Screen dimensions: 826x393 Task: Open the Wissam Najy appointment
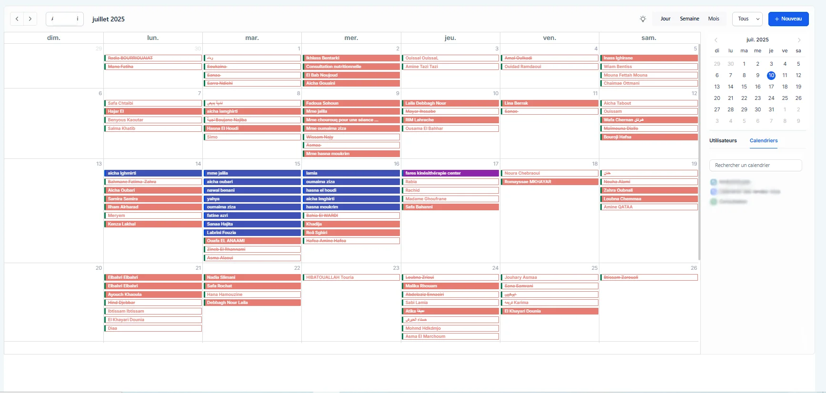click(x=351, y=137)
